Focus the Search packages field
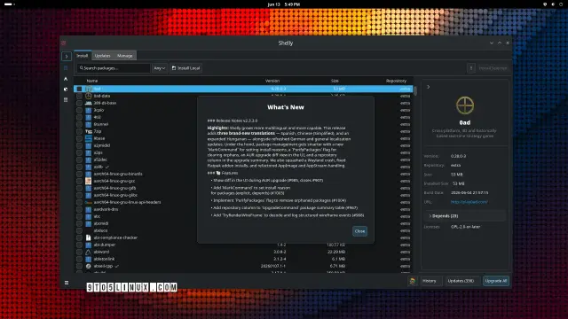Screen dimensions: 568x319 113,68
